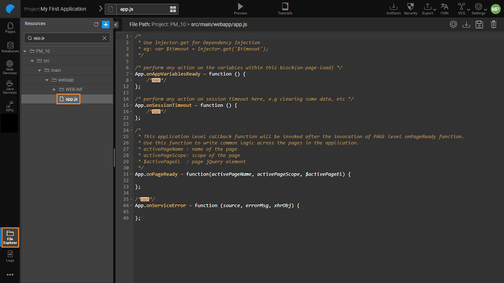
Task: Save the file with the floppy disk icon
Action: [478, 25]
